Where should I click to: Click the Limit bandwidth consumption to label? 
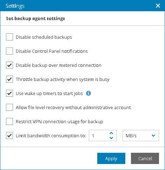pos(51,136)
